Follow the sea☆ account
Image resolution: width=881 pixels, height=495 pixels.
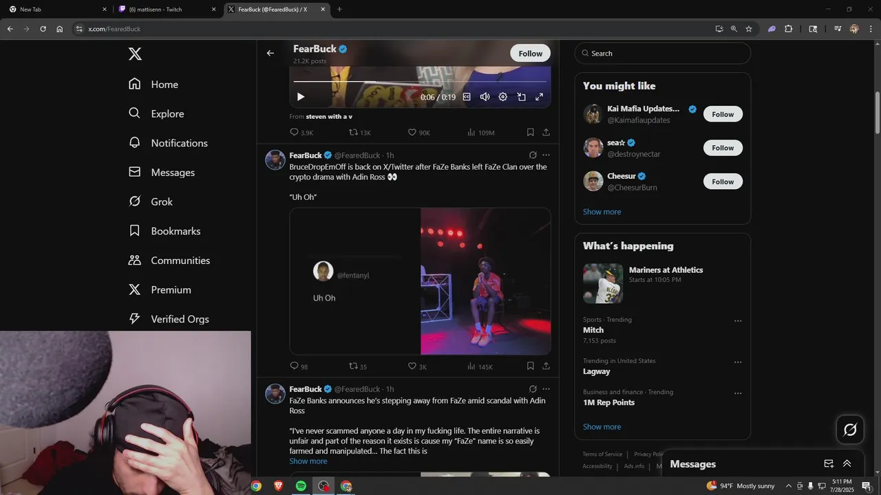coord(723,148)
